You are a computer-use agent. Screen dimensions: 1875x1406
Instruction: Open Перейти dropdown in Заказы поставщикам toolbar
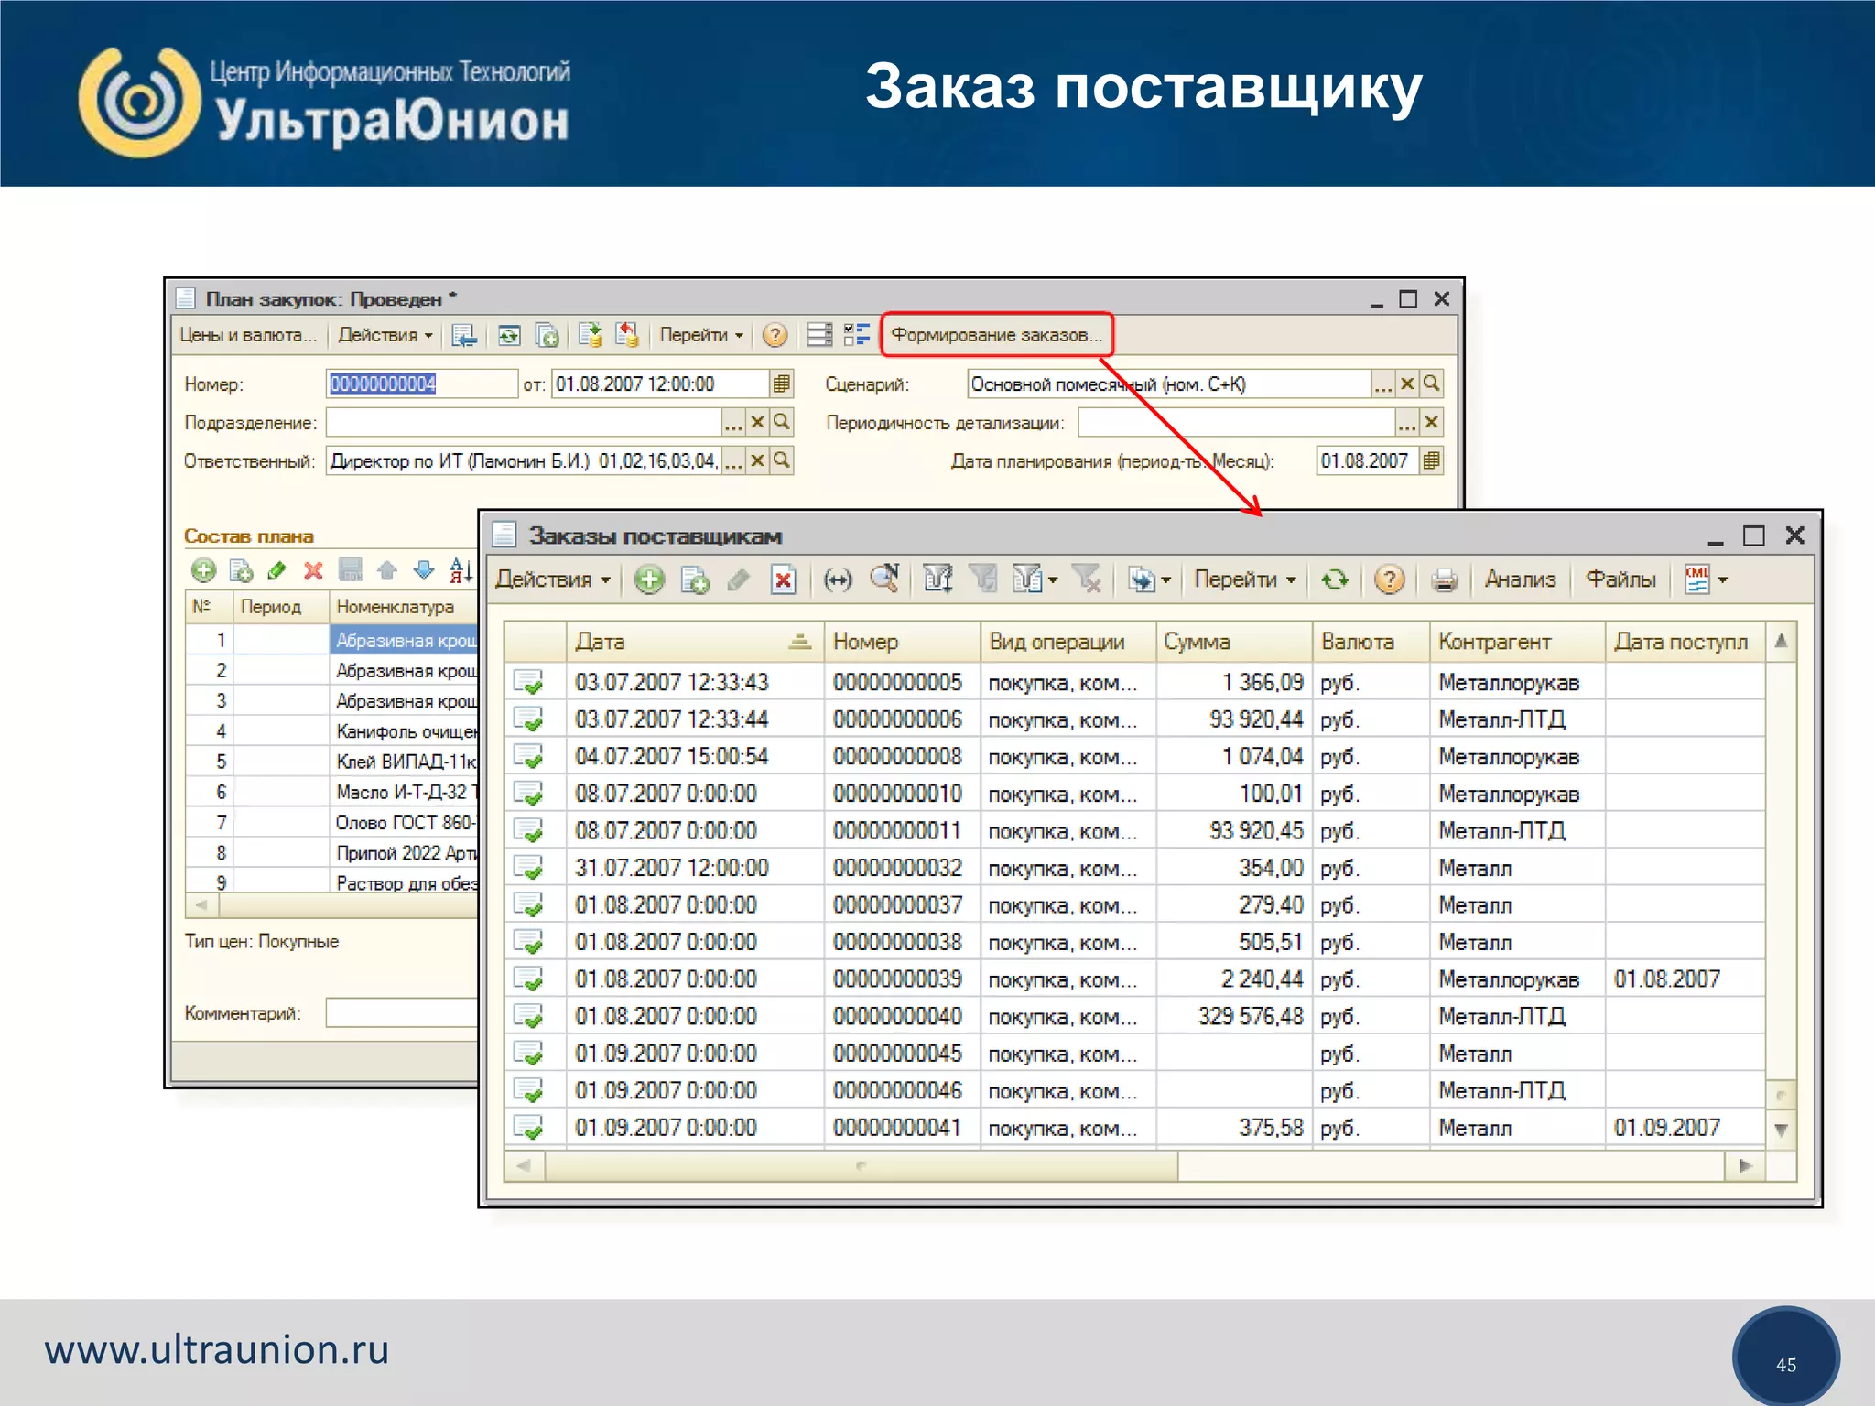pyautogui.click(x=1245, y=579)
